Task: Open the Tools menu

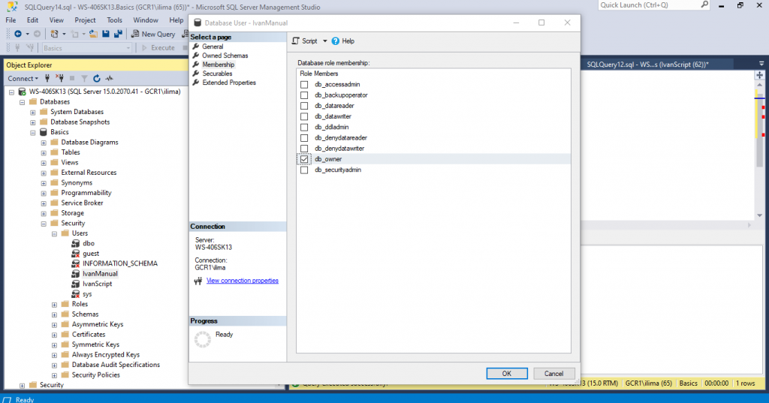Action: (x=114, y=20)
